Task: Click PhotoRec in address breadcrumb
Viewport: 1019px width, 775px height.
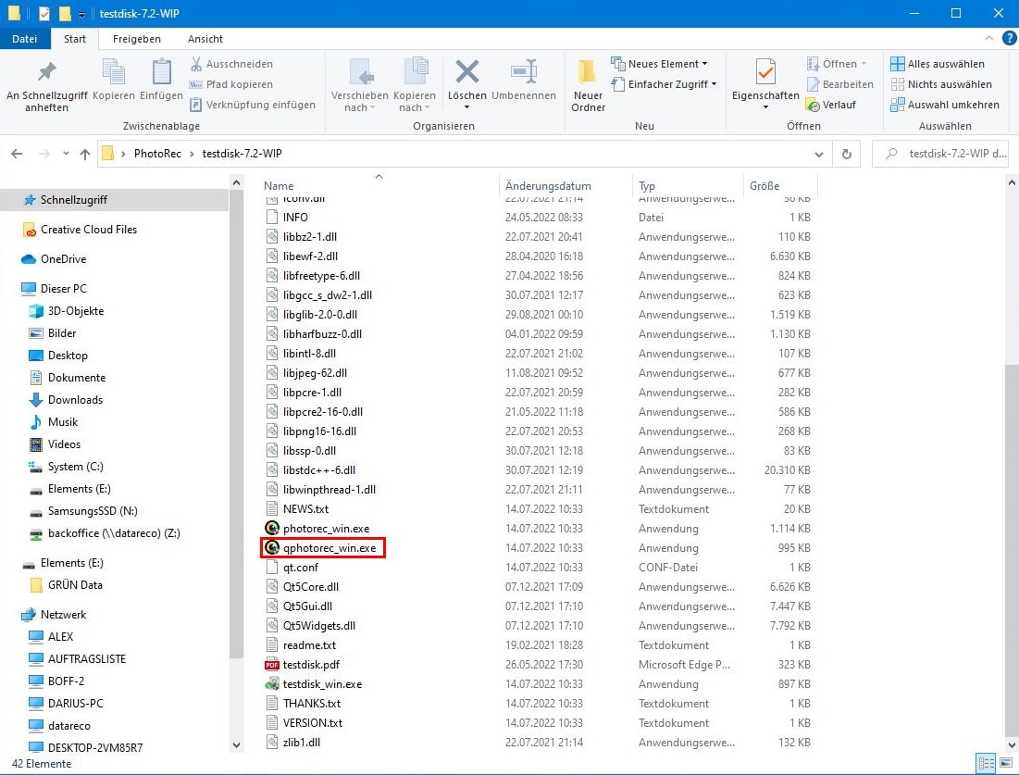Action: pos(157,154)
